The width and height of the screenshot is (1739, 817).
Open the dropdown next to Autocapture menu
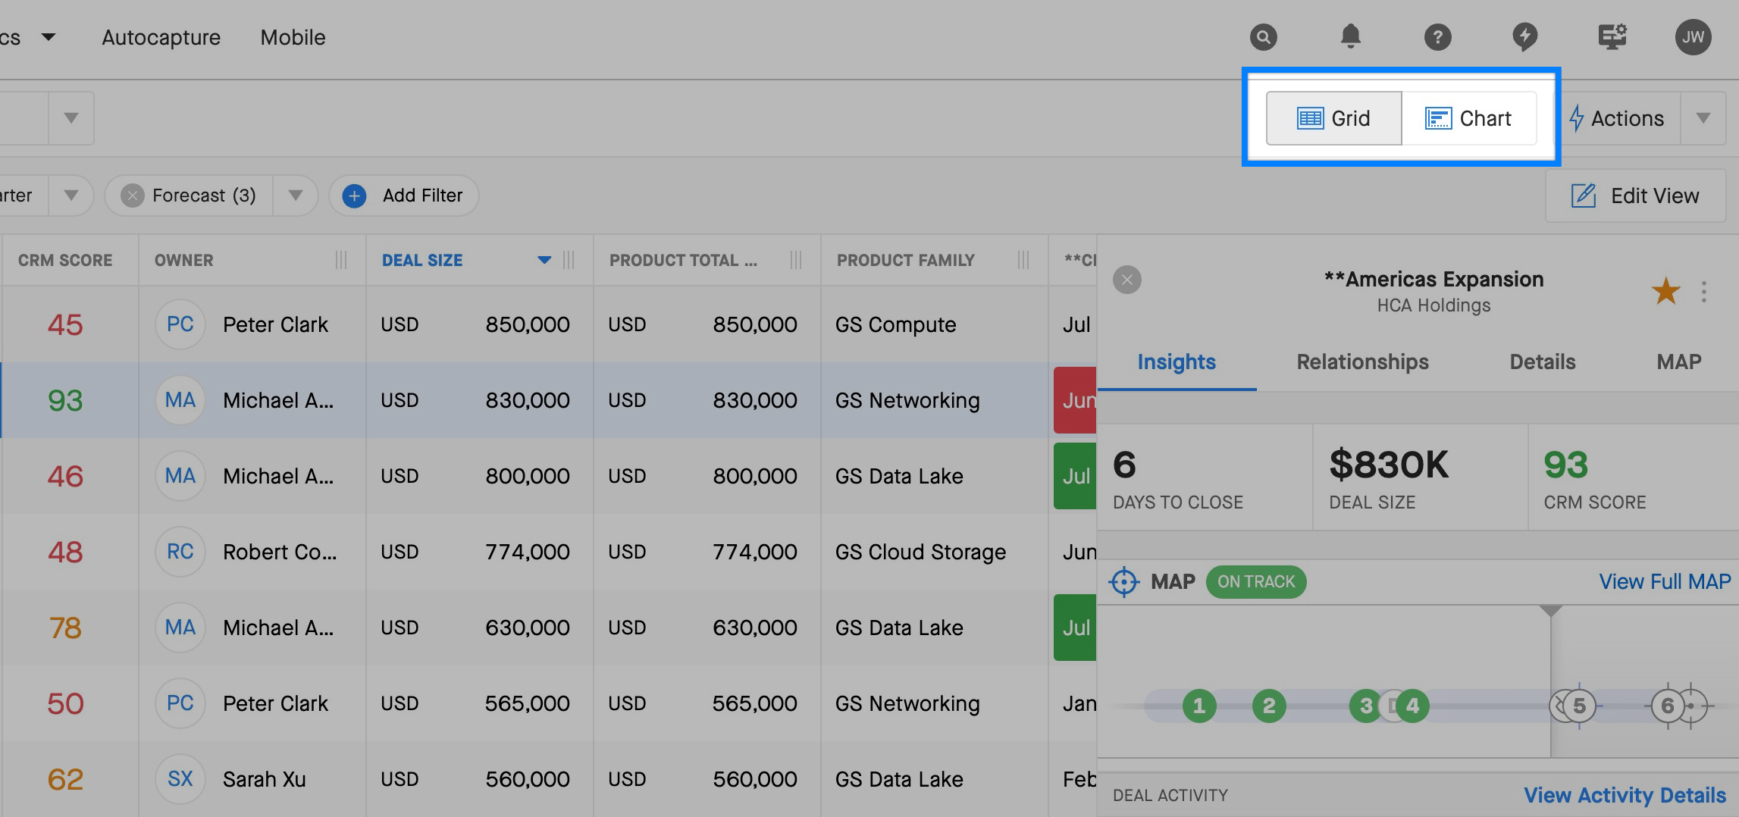[x=49, y=37]
